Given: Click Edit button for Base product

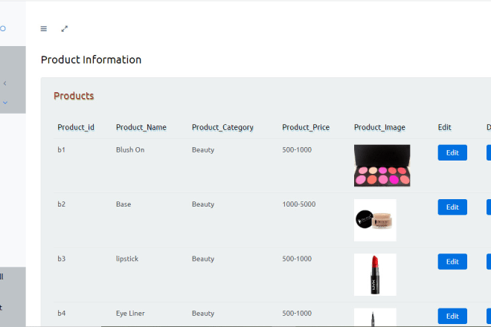Looking at the screenshot, I should click(452, 207).
